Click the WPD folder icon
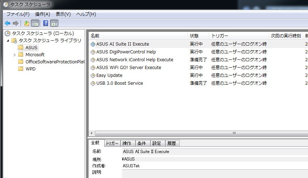The width and height of the screenshot is (308, 178). (21, 69)
